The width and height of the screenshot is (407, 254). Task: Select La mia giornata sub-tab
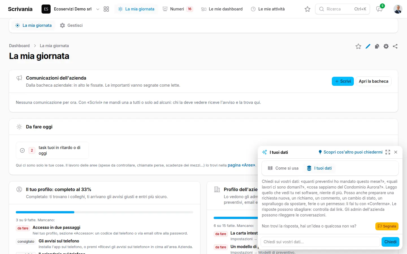pos(34,25)
